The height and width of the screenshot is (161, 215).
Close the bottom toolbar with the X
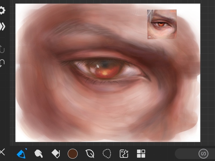2,153
